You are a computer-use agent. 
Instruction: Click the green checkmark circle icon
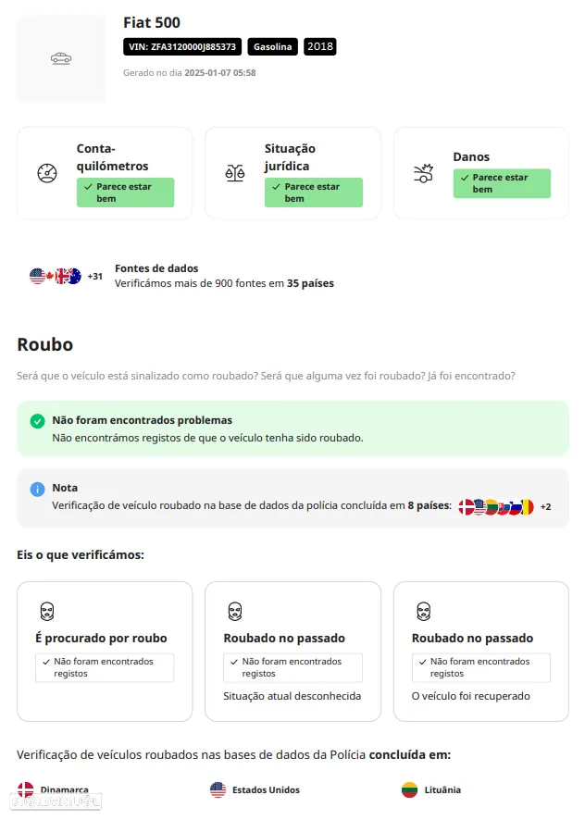(x=37, y=421)
